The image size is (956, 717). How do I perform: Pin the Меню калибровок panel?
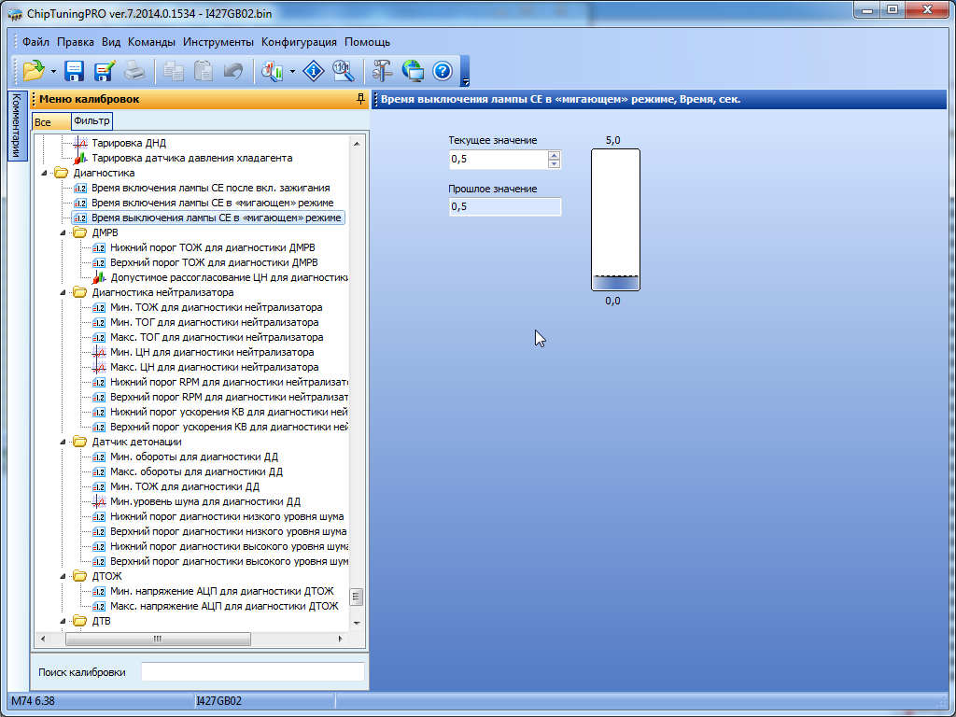point(360,99)
